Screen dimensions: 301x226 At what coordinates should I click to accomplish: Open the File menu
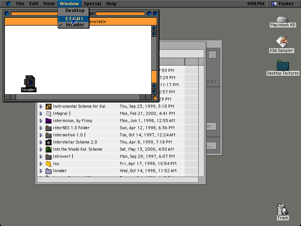(x=20, y=4)
